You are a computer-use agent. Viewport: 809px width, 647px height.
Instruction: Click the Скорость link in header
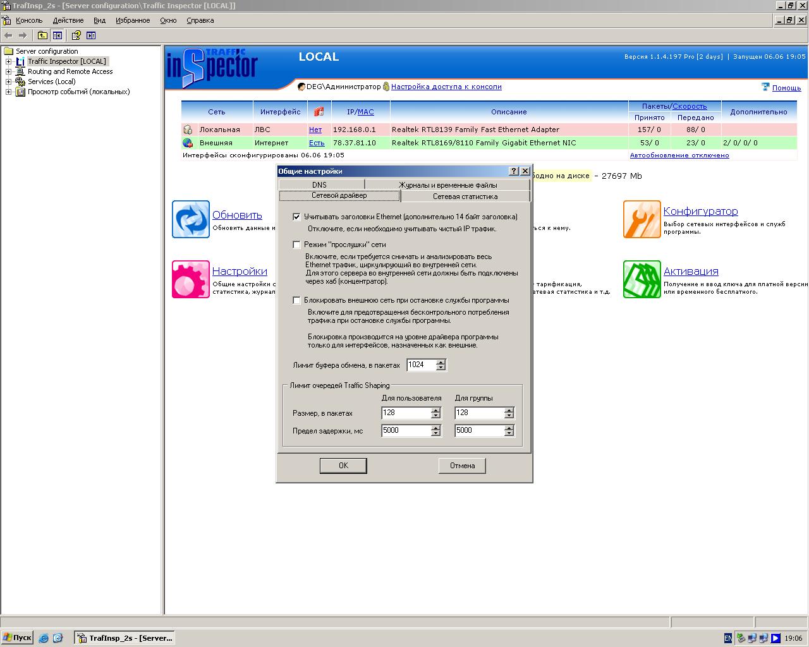click(x=690, y=106)
